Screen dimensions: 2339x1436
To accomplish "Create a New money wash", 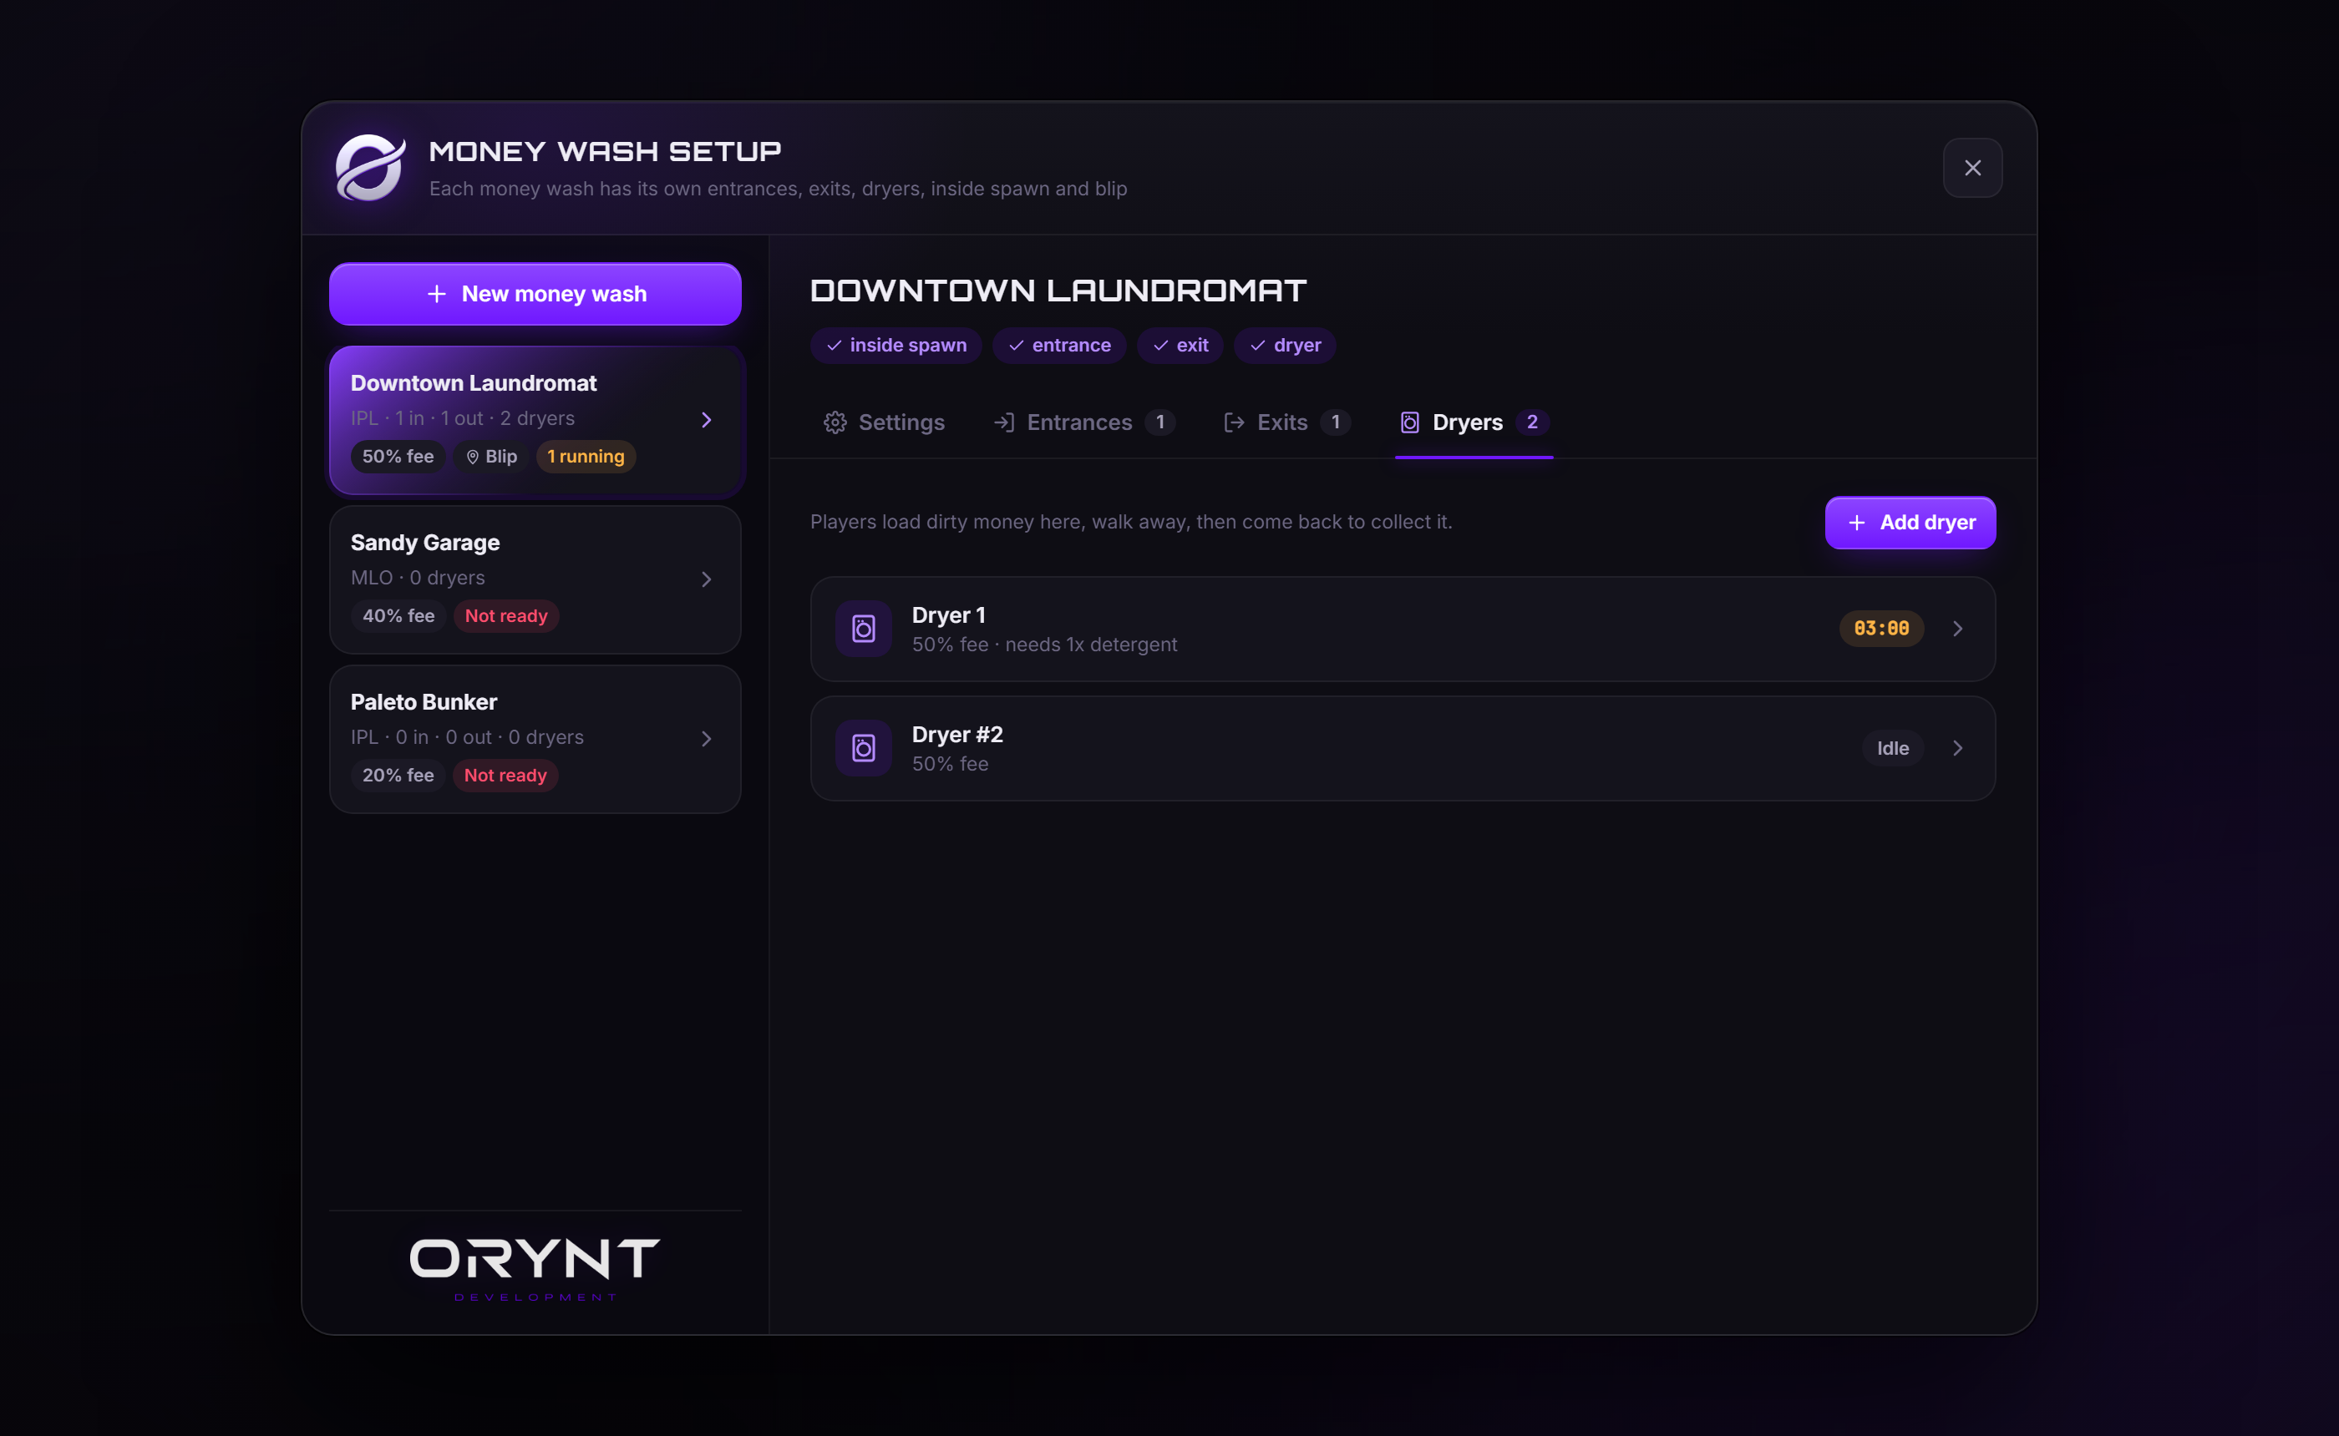I will [535, 295].
